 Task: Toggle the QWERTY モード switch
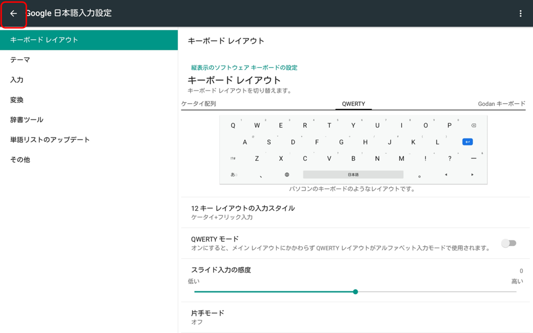[509, 243]
